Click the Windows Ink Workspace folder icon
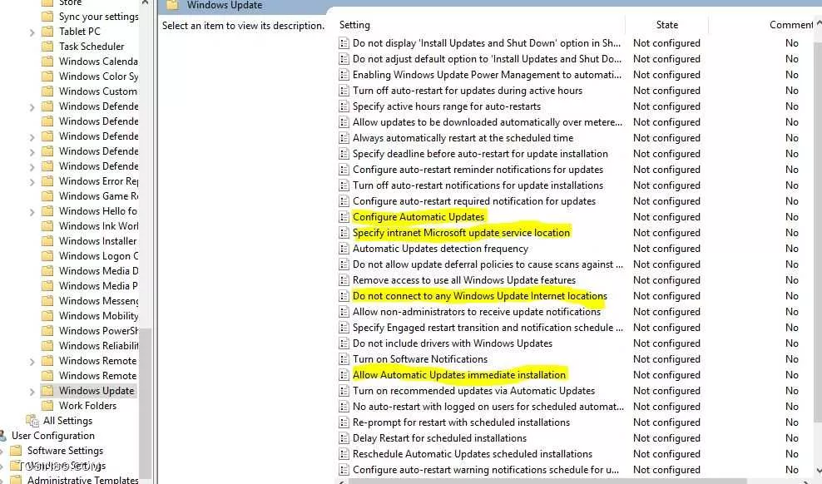 tap(47, 225)
